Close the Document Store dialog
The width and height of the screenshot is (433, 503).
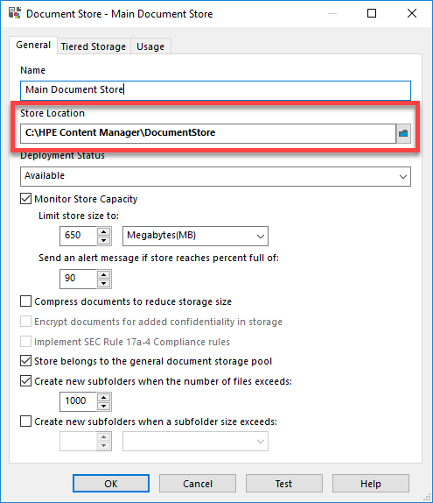coord(412,13)
